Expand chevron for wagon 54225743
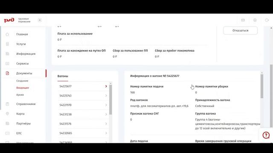This screenshot has width=273, height=153. click(106, 96)
